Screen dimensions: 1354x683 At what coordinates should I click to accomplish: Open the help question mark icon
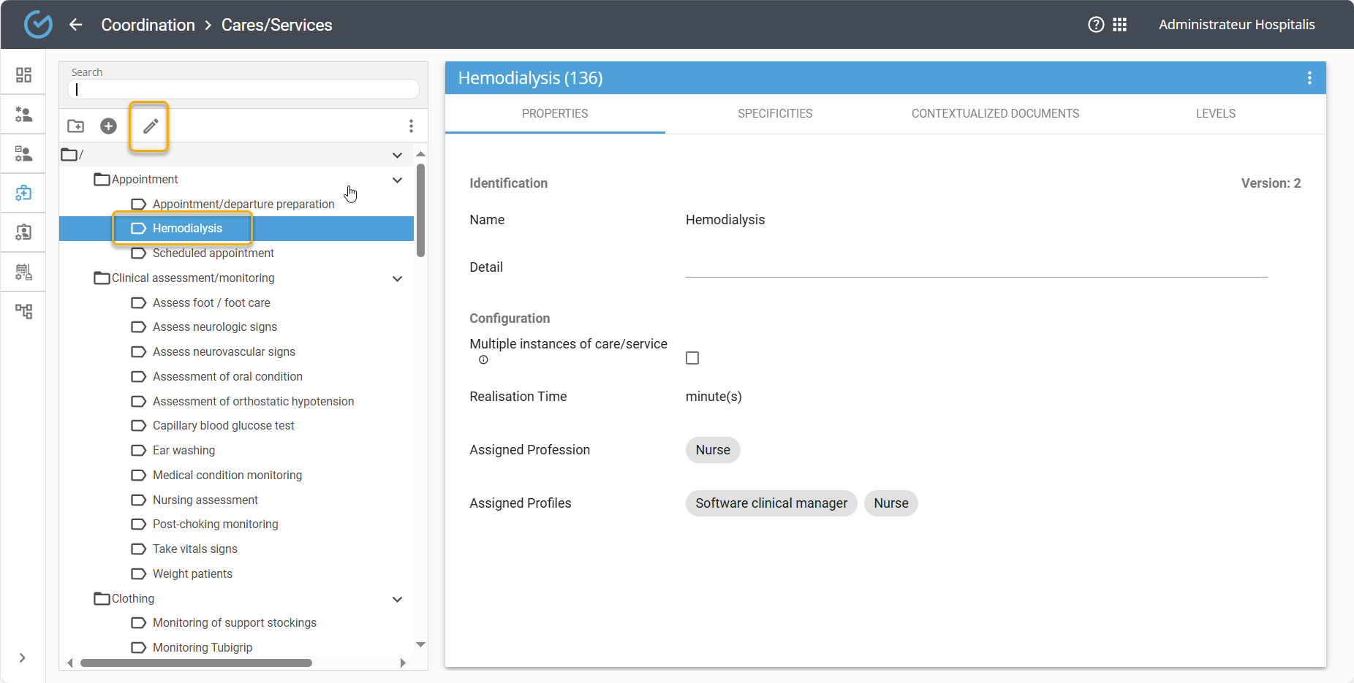pyautogui.click(x=1096, y=25)
